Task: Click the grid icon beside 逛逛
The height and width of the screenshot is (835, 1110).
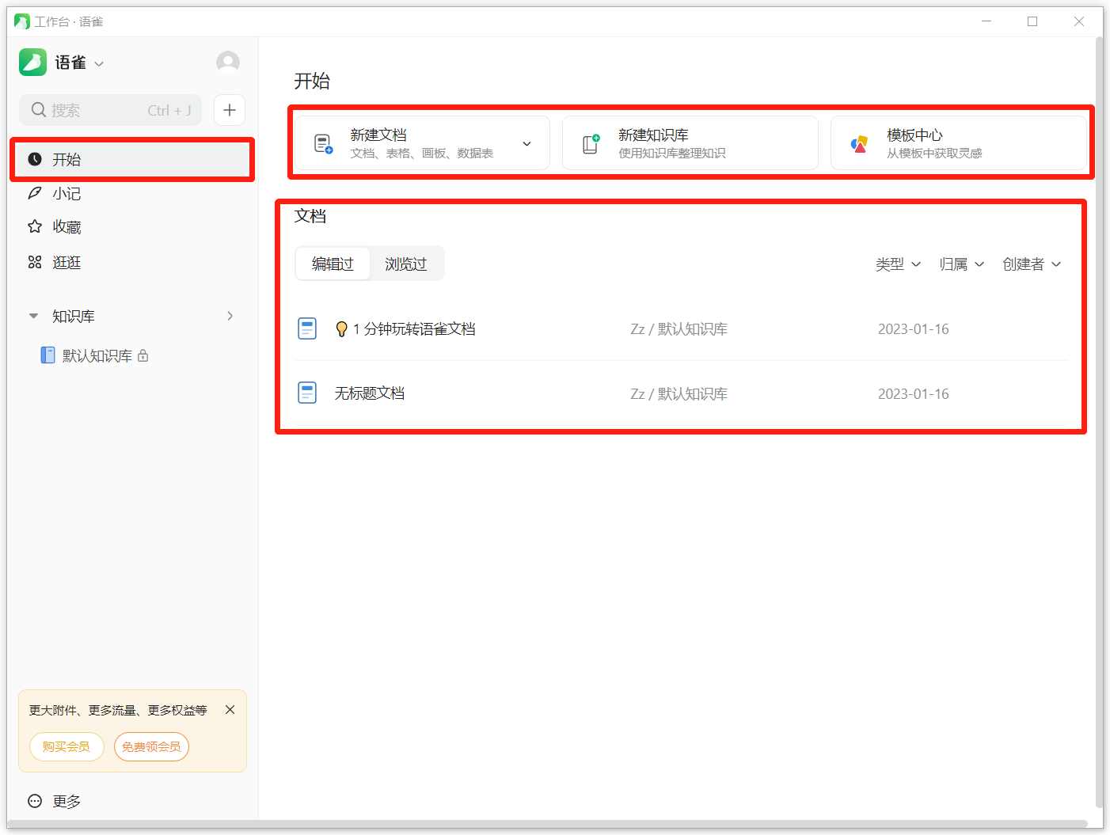Action: click(x=35, y=262)
